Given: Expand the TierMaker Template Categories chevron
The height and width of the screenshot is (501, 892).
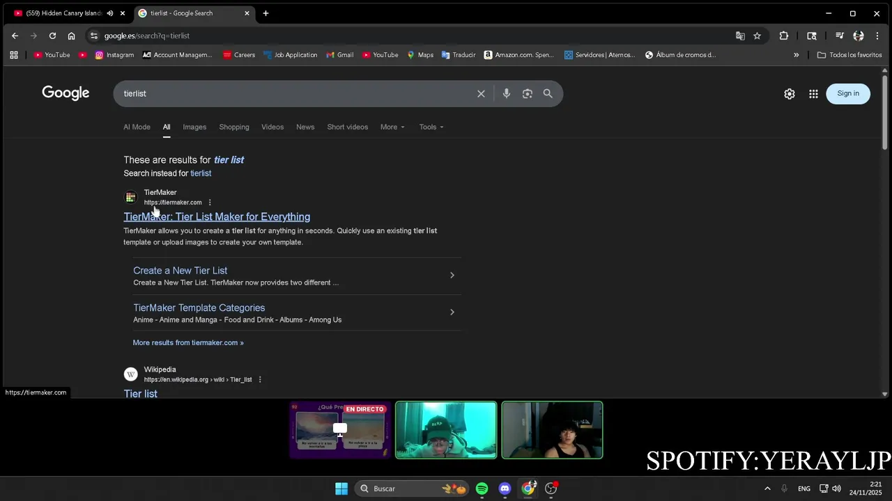Looking at the screenshot, I should click(x=452, y=312).
